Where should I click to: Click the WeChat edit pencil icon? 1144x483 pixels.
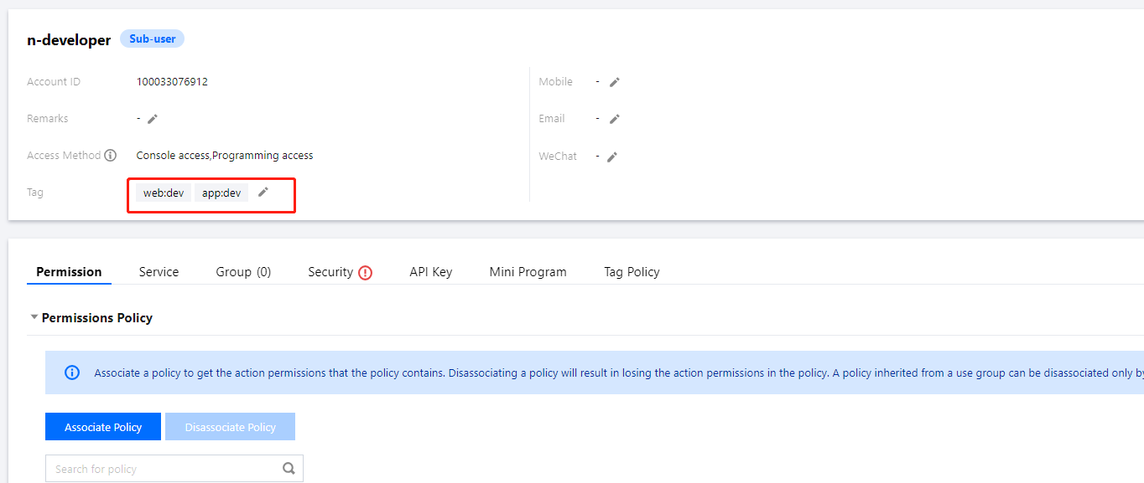click(612, 157)
